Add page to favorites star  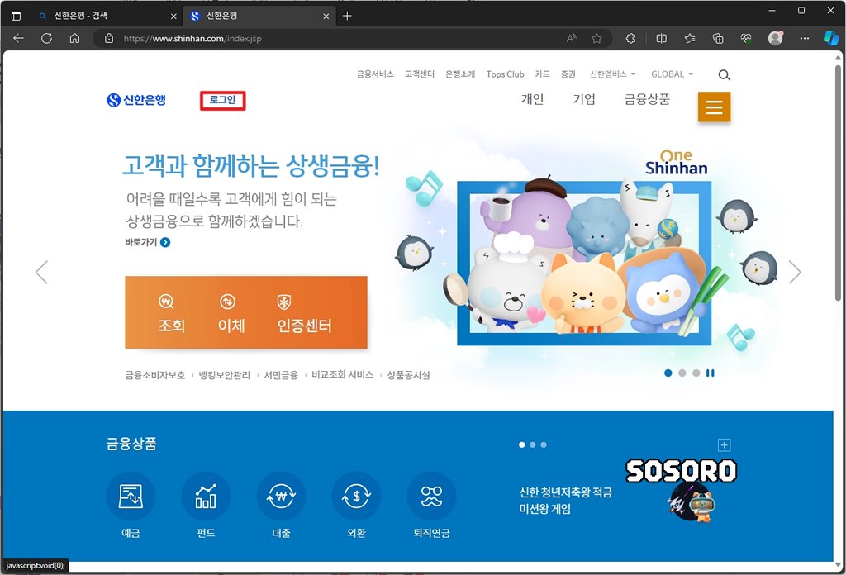pyautogui.click(x=596, y=38)
